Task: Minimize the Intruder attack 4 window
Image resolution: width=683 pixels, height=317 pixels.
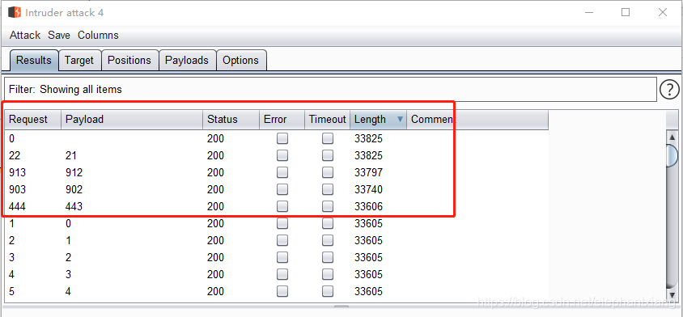Action: tap(589, 12)
